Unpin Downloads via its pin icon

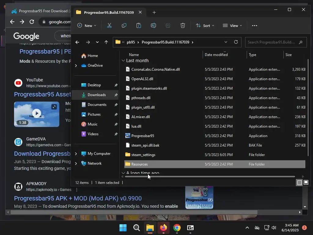pyautogui.click(x=116, y=95)
